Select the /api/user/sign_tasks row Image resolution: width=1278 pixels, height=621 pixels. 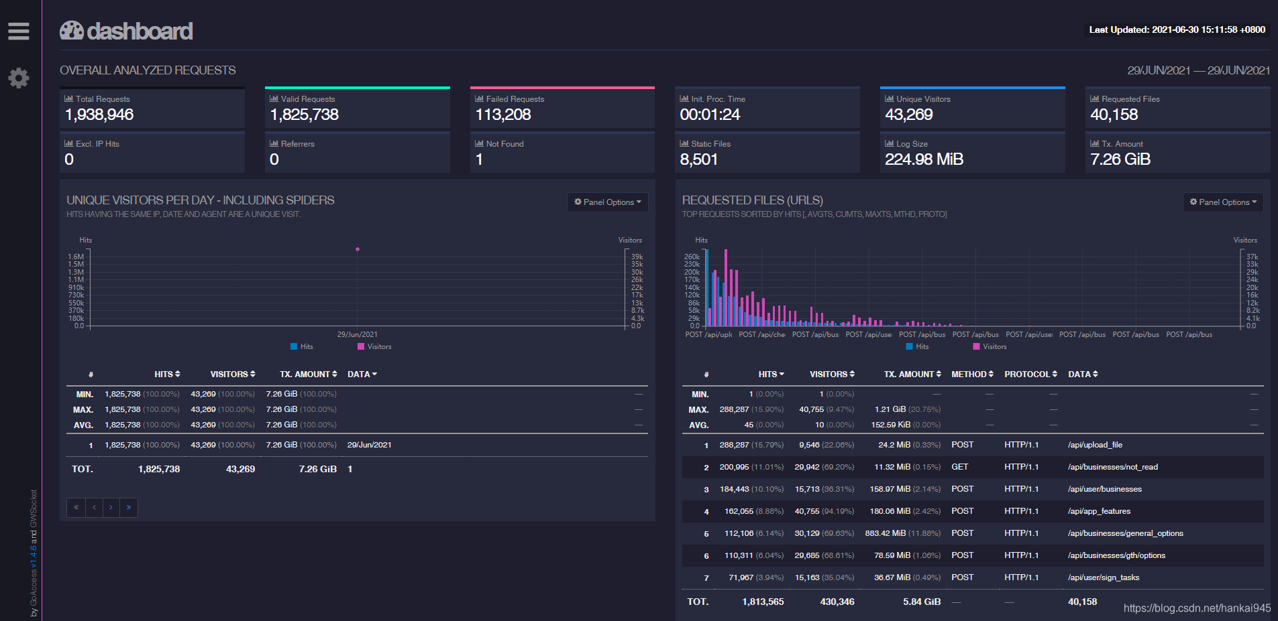(973, 577)
